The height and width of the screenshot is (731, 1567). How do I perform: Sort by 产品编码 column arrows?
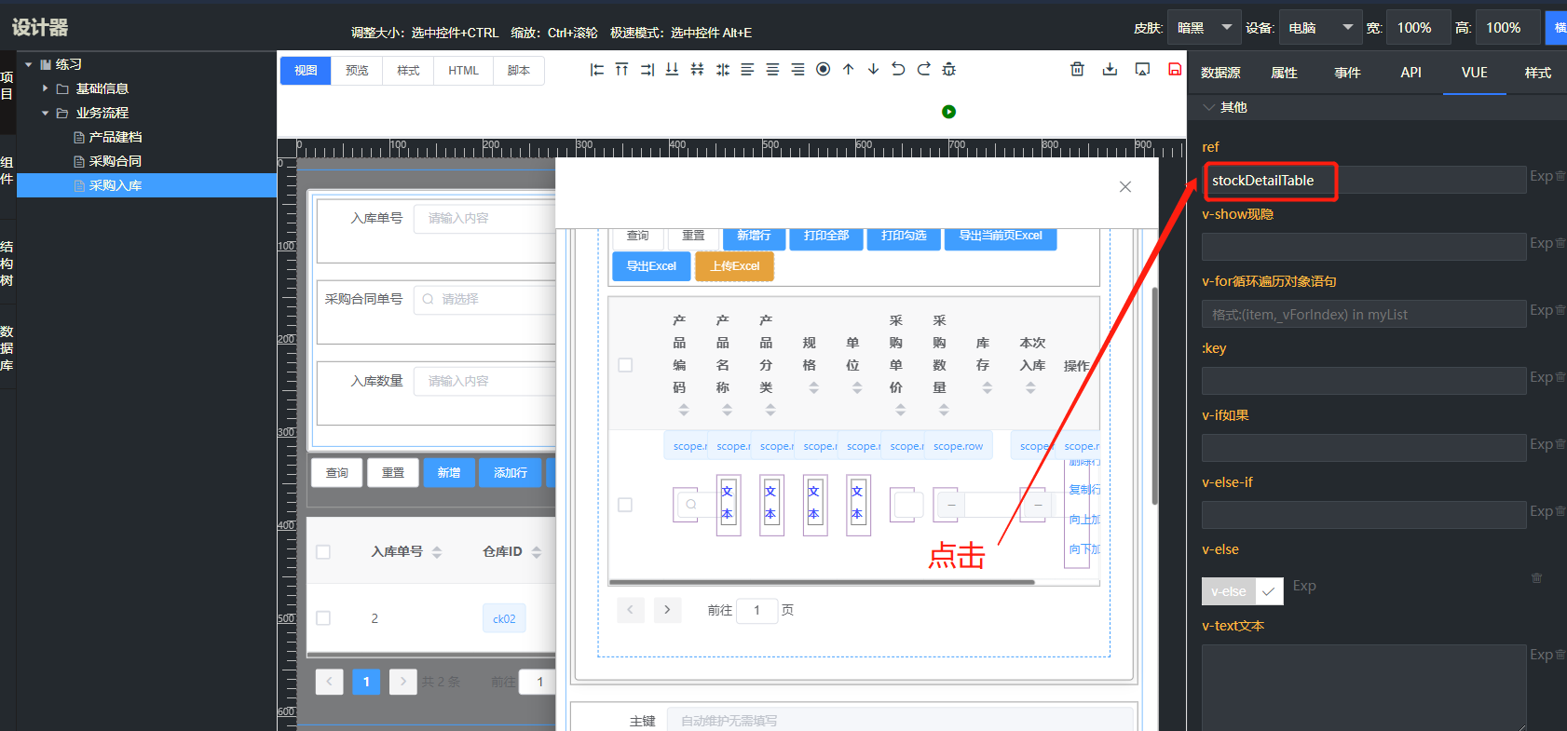click(x=684, y=410)
